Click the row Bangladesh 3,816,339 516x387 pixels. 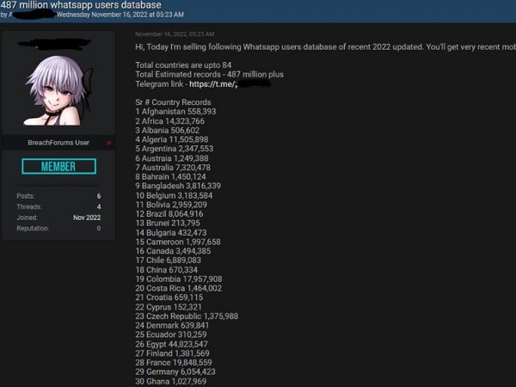click(x=178, y=186)
